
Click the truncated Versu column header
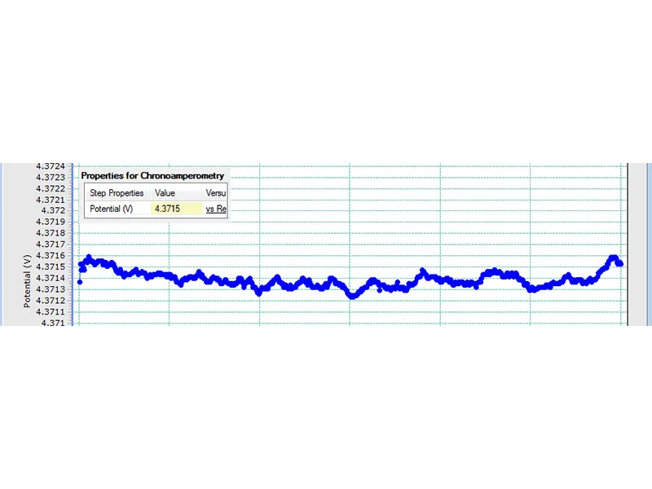click(x=215, y=193)
